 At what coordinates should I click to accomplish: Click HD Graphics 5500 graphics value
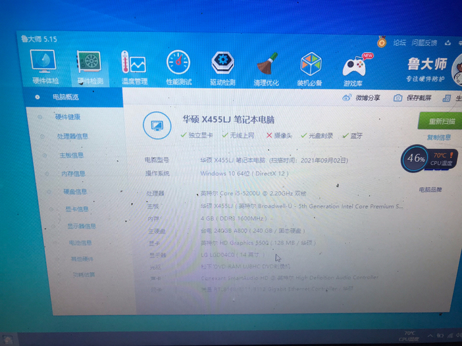tap(258, 243)
